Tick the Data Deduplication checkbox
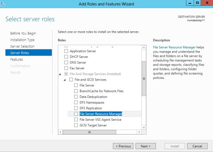213x152 pixels. pyautogui.click(x=76, y=97)
